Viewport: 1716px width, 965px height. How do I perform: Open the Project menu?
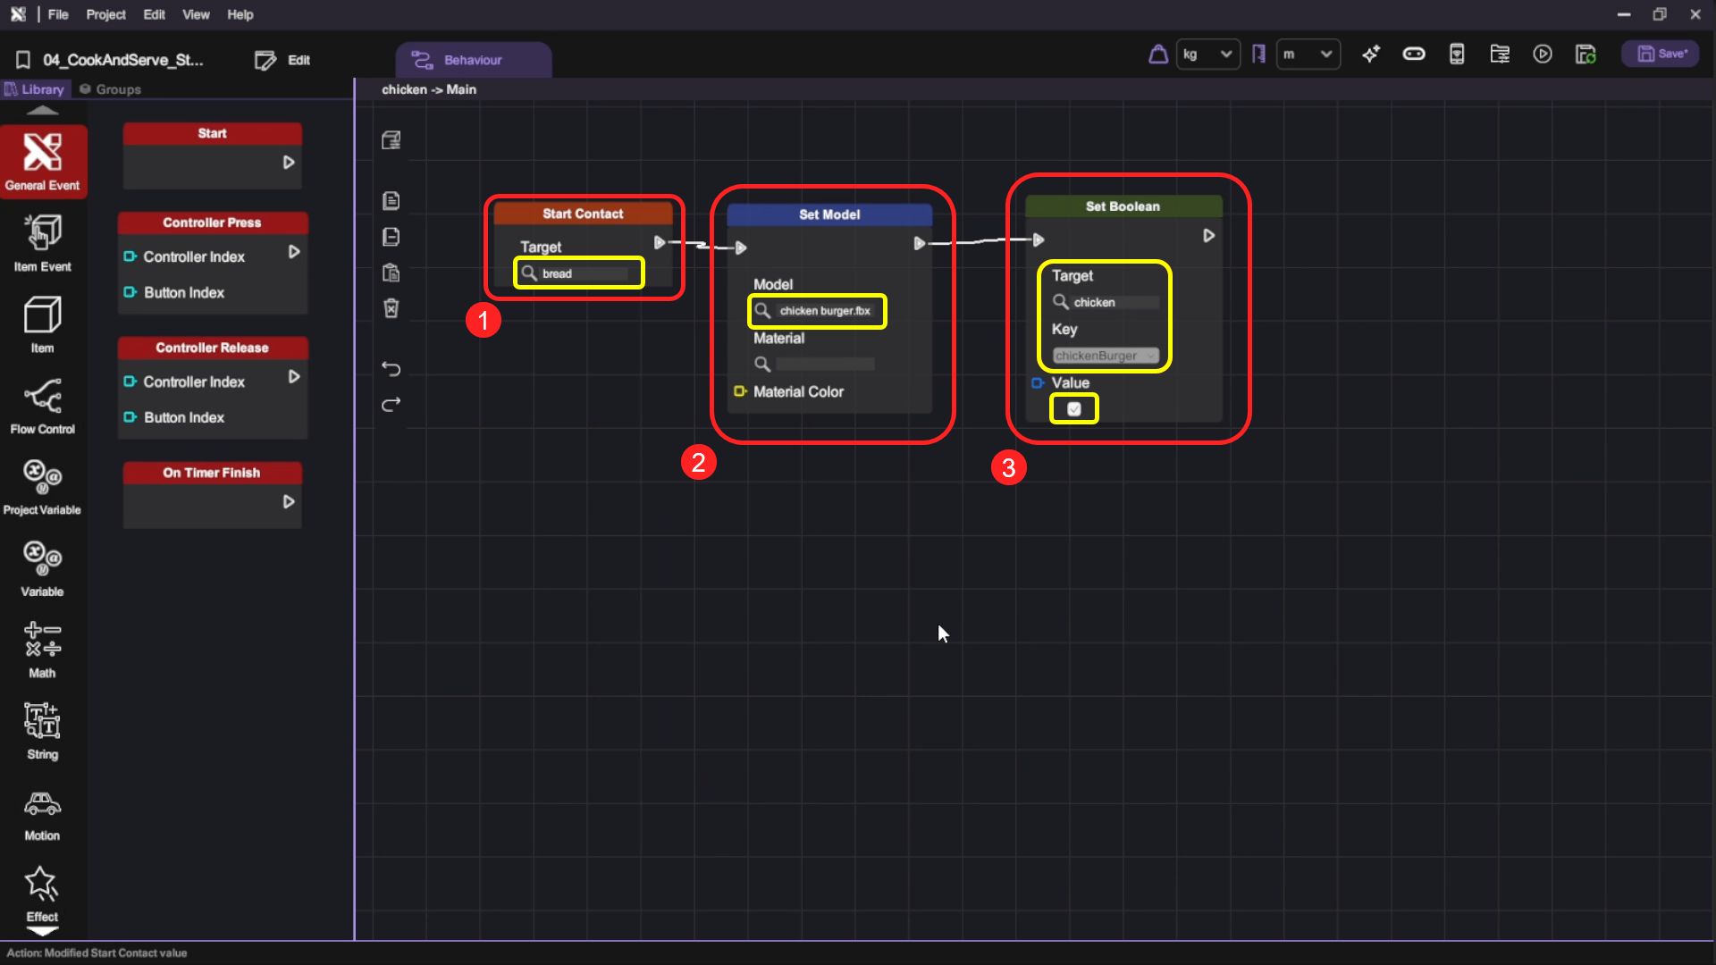105,14
